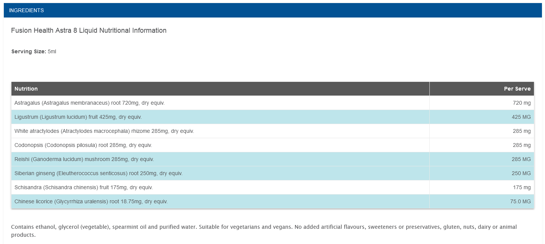545x244 pixels.
Task: Select the Siberian ginseng root ingredient cell
Action: click(x=220, y=173)
